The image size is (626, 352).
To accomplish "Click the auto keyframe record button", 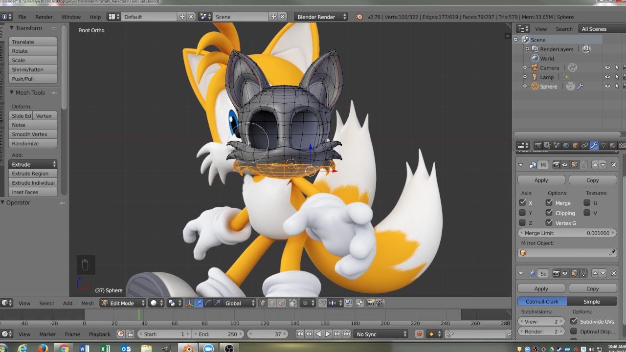I will point(419,334).
